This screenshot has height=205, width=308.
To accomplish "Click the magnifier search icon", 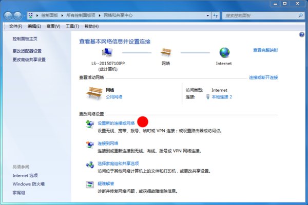I will 300,15.
